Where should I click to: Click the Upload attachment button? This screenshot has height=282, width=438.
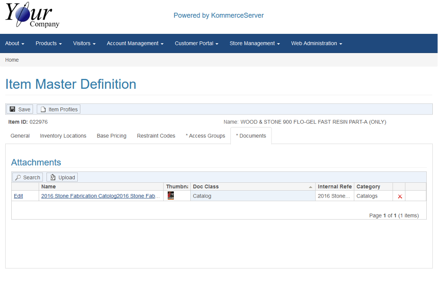(x=62, y=177)
